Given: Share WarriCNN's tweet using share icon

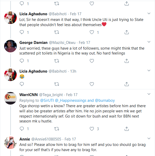Looking at the screenshot, I should point(126,129).
